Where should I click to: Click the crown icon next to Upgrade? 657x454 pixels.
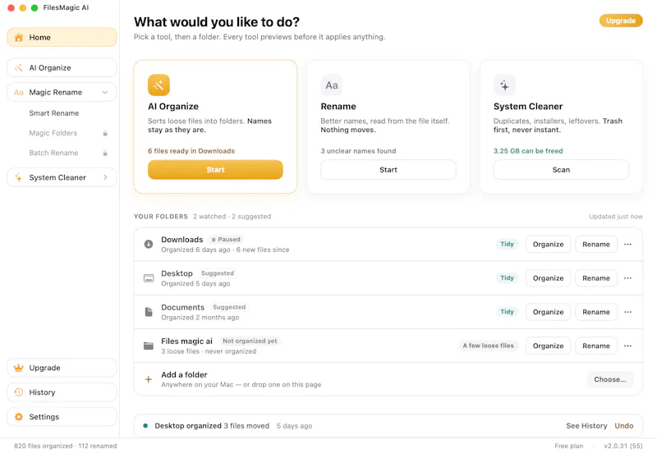click(x=18, y=368)
